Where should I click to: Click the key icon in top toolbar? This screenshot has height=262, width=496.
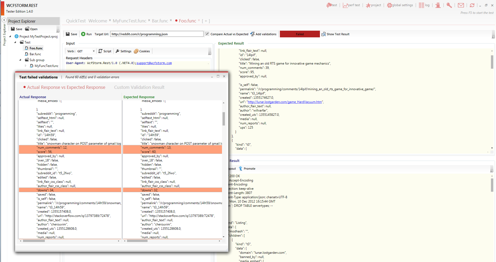(x=449, y=5)
